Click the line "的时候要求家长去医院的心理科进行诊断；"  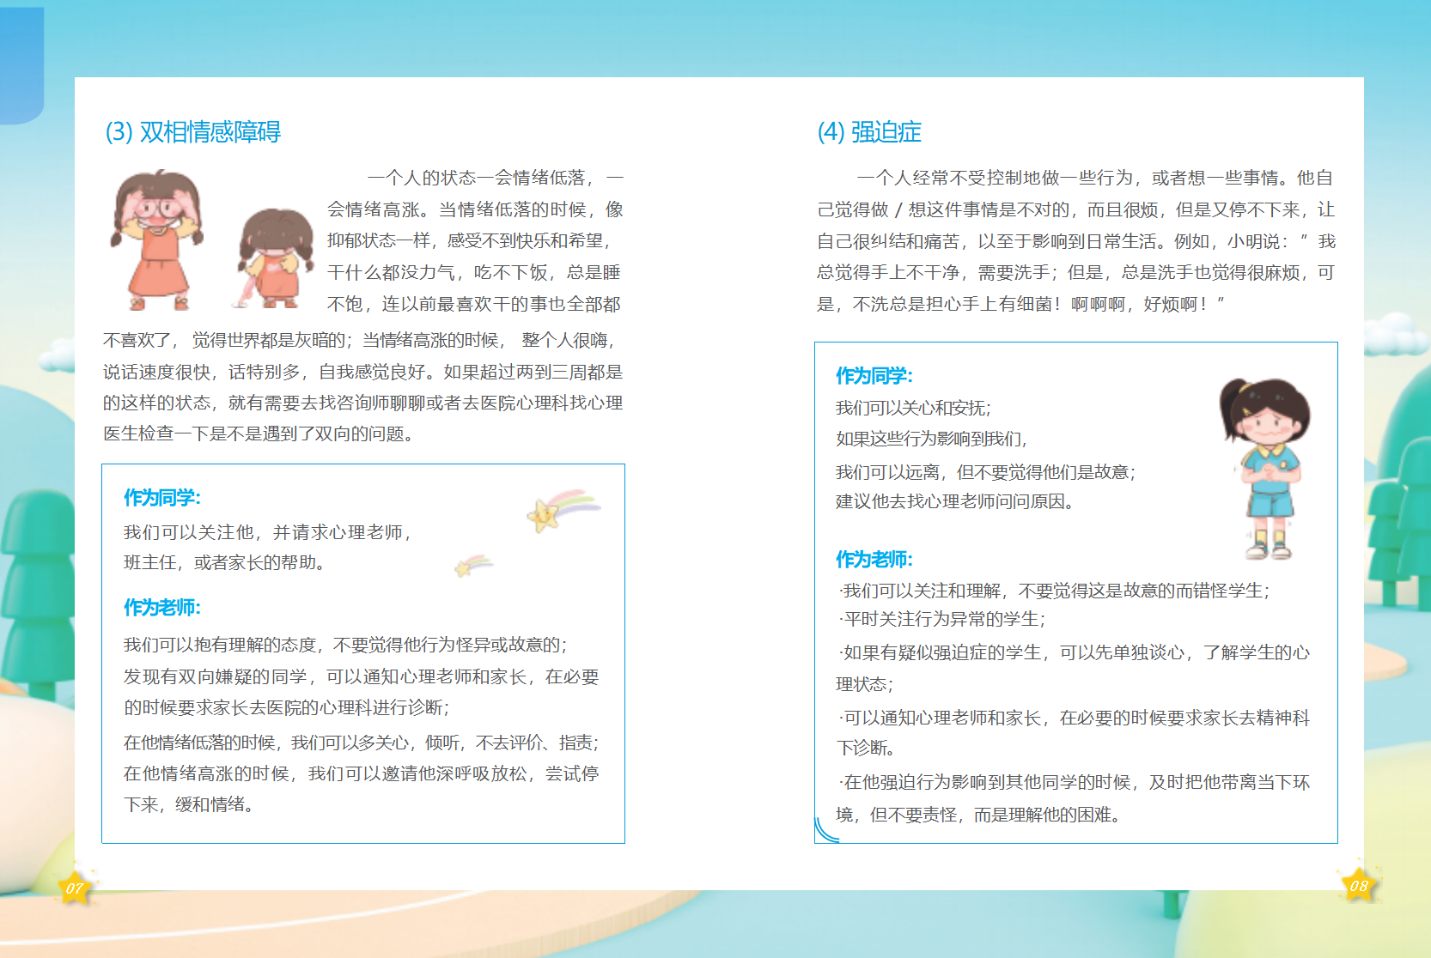pos(288,708)
